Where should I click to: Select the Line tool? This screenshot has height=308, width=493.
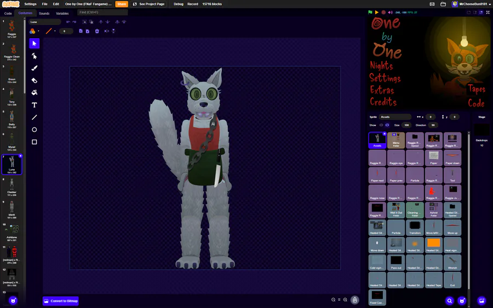click(x=35, y=117)
